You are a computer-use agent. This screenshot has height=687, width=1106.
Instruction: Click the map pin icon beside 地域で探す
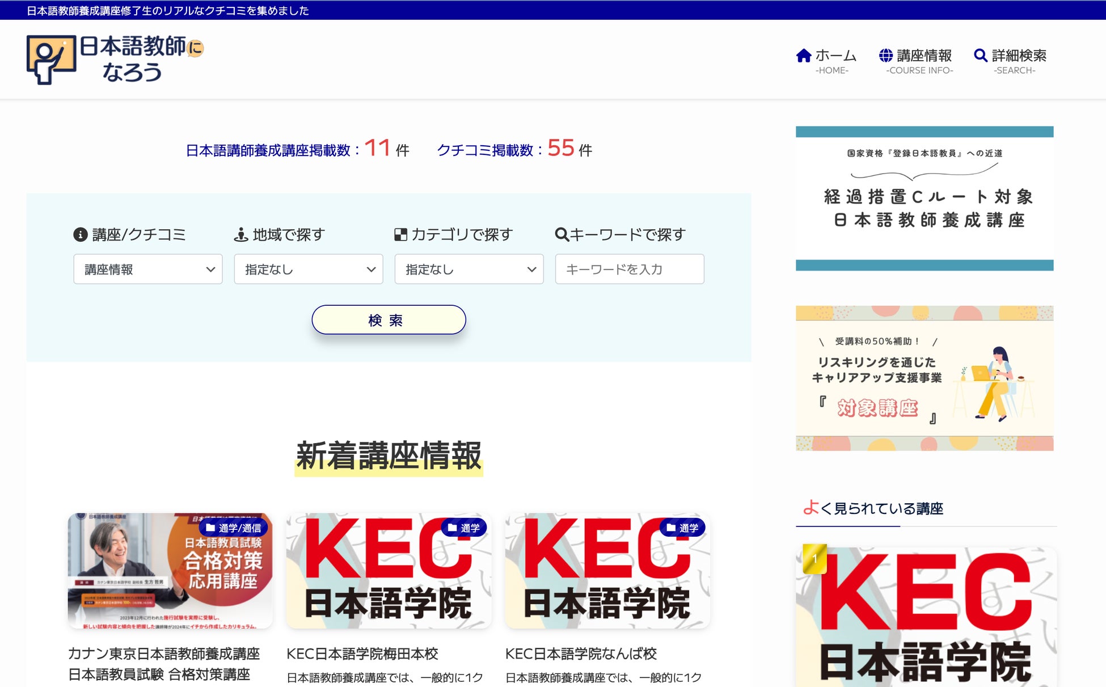click(x=241, y=234)
